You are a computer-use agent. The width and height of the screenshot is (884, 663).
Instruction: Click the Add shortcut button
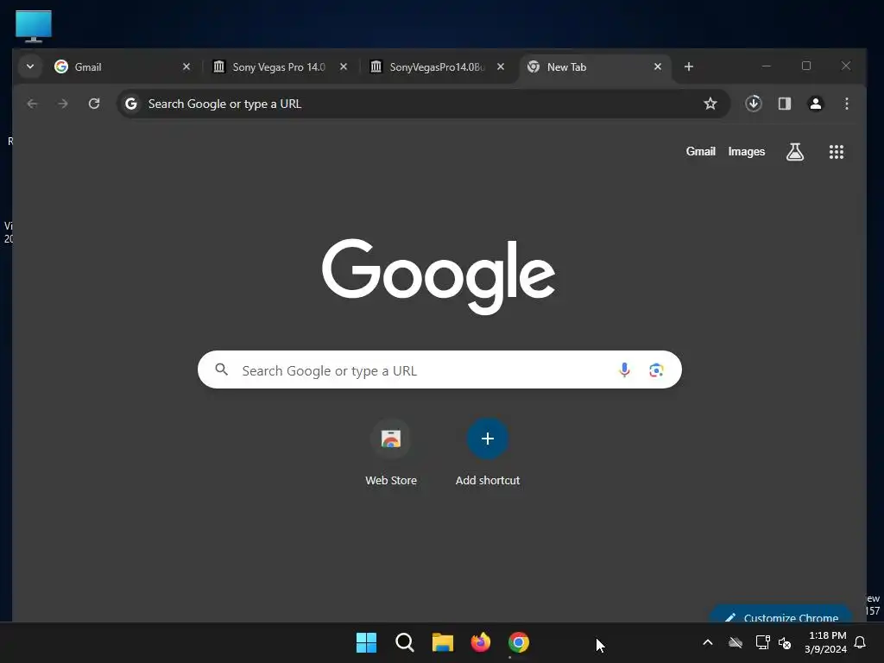coord(488,452)
